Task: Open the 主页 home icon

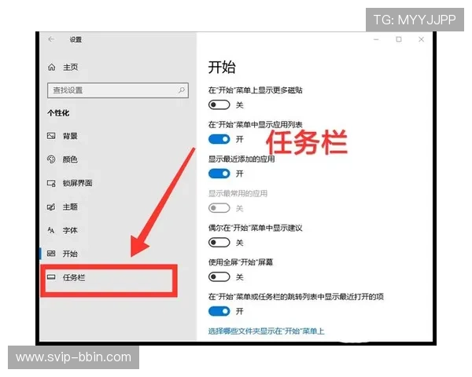Action: pos(51,67)
